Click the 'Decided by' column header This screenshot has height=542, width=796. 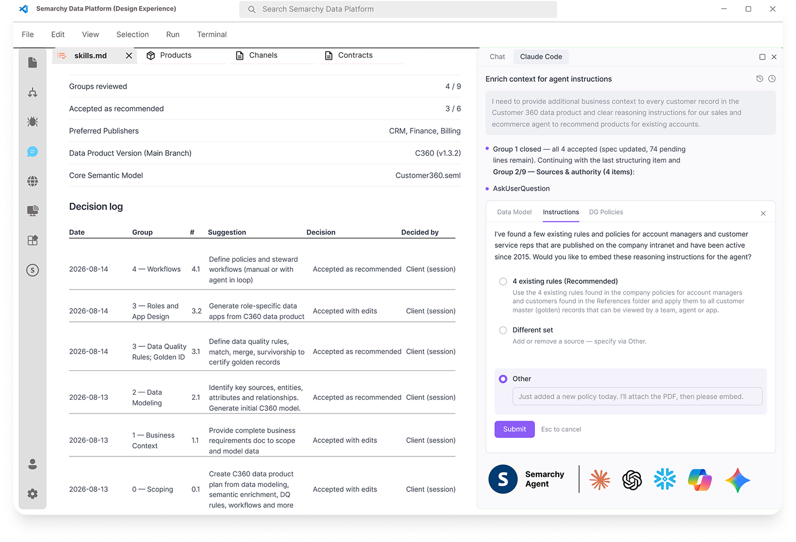420,232
